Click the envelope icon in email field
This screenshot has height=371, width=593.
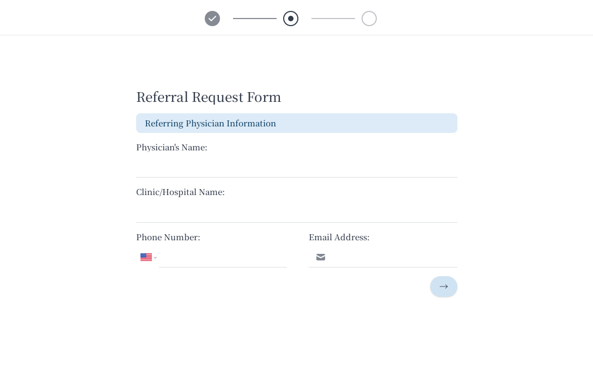click(x=321, y=257)
